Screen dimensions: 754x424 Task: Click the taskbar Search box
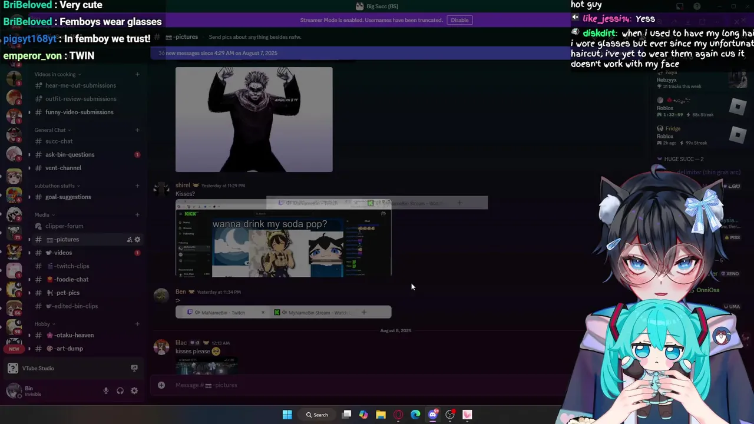317,415
